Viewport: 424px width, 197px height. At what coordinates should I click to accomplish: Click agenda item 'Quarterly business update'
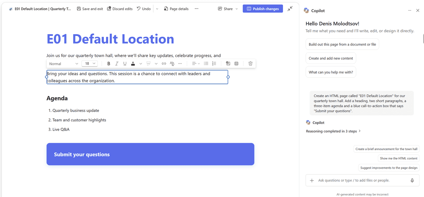(76, 111)
